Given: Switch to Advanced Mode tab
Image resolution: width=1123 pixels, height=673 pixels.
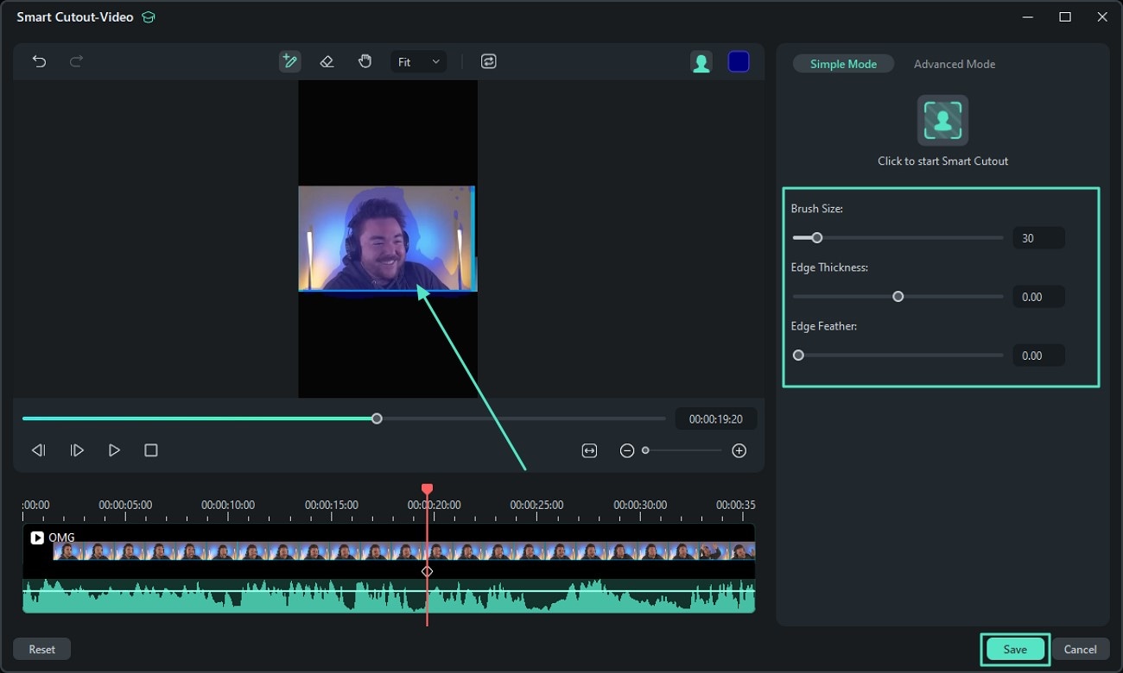Looking at the screenshot, I should [x=955, y=64].
